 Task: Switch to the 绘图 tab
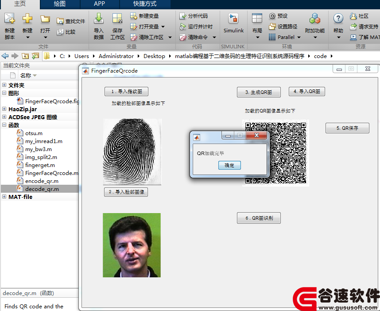click(60, 4)
